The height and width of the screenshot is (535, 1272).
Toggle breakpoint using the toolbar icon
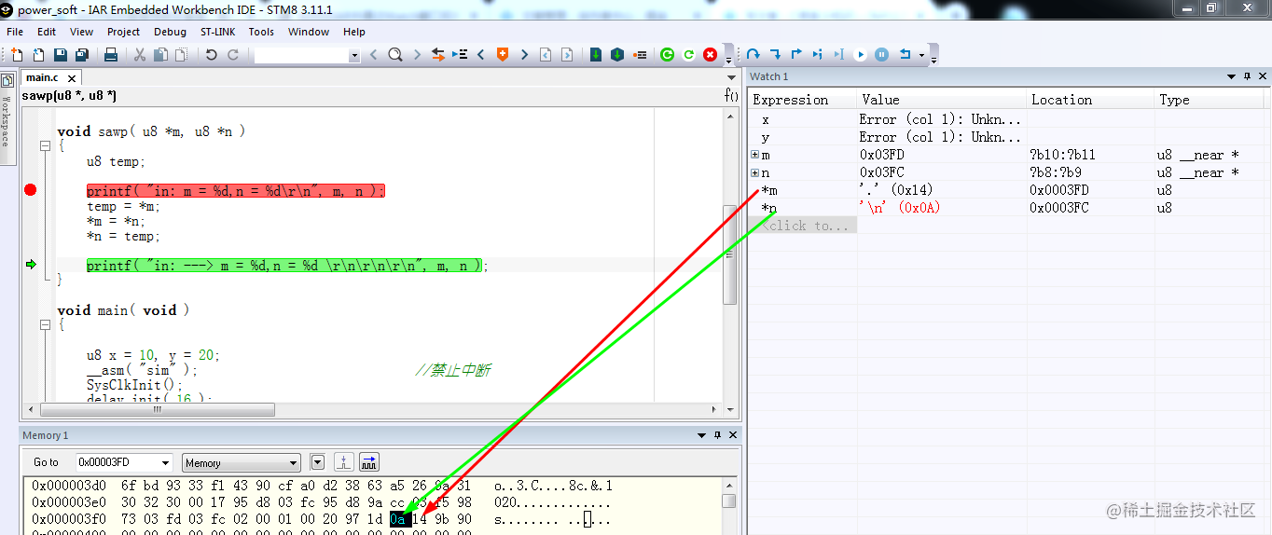641,55
